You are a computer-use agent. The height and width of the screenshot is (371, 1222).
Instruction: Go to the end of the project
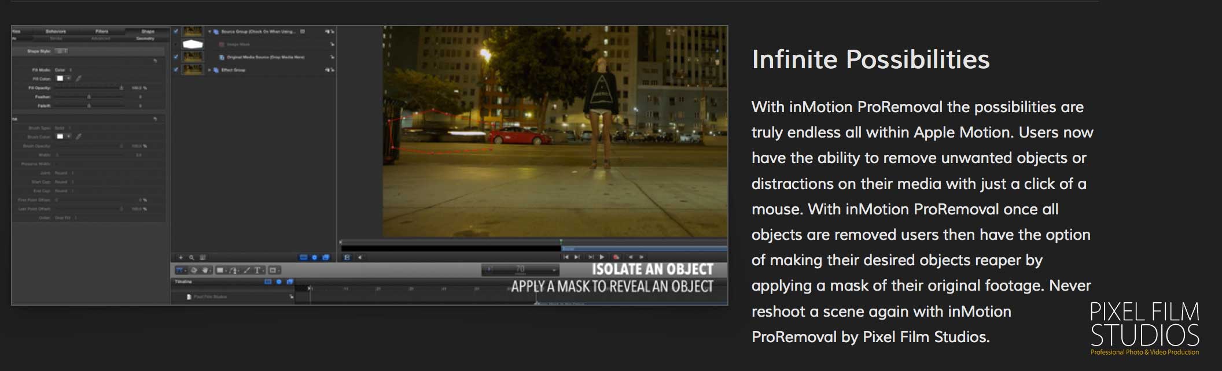[577, 257]
